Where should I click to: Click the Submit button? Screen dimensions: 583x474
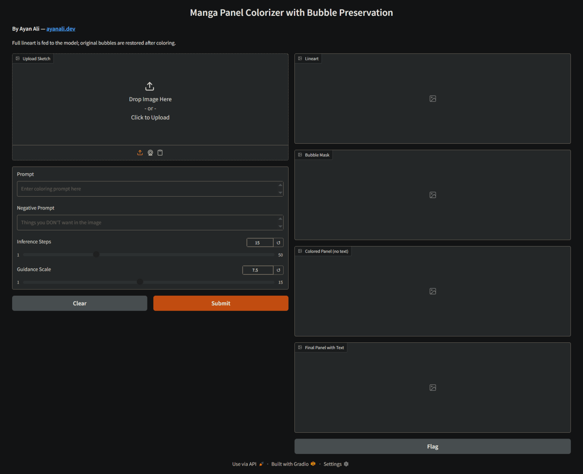(x=221, y=303)
